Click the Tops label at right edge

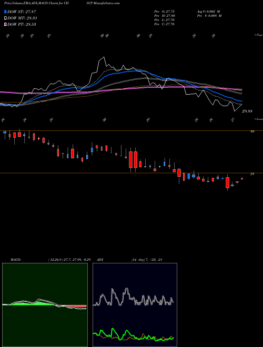click(259, 35)
